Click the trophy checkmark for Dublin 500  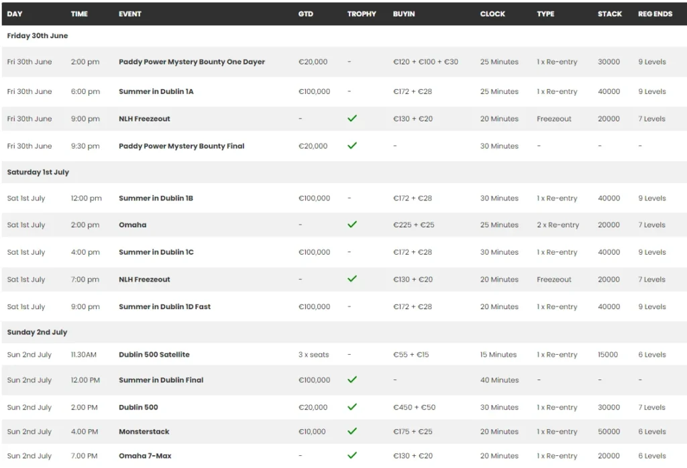(x=352, y=407)
